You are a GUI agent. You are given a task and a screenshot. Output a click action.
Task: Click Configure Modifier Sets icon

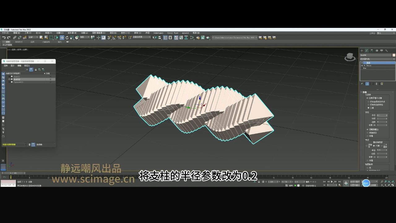click(382, 84)
